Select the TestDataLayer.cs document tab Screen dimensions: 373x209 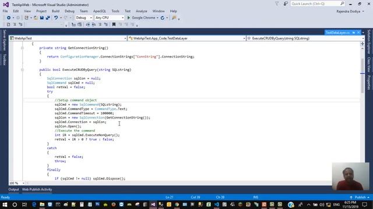337,33
